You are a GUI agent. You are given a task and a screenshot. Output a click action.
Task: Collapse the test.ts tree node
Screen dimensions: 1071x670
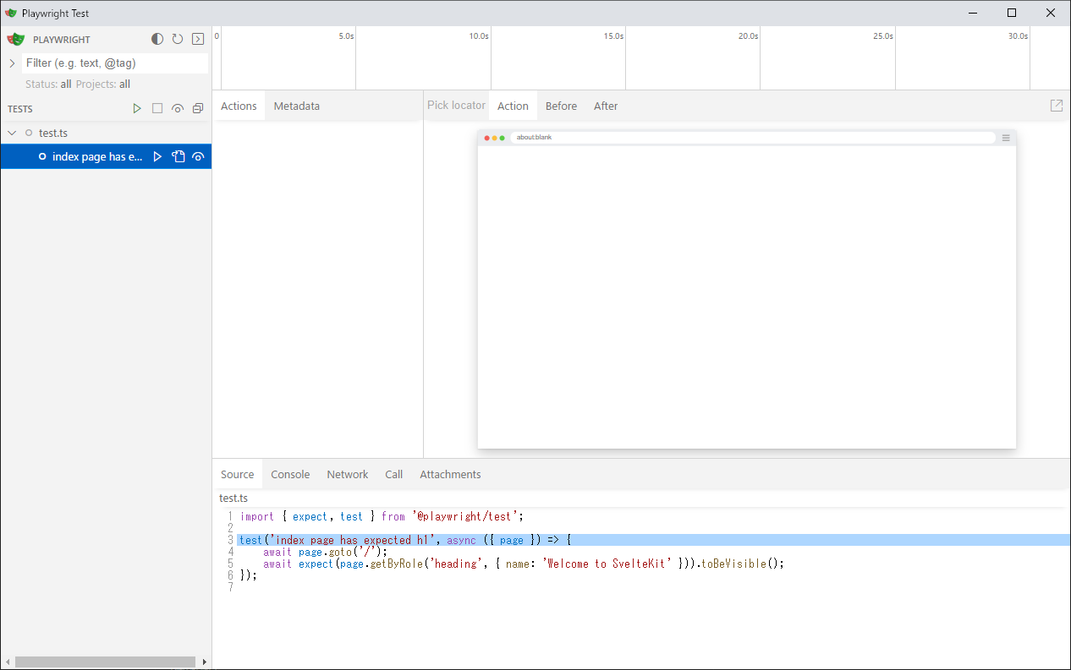click(x=12, y=133)
